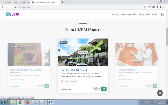Open Amniya Wardrobe link
168x105 pixels.
pyautogui.click(x=126, y=70)
